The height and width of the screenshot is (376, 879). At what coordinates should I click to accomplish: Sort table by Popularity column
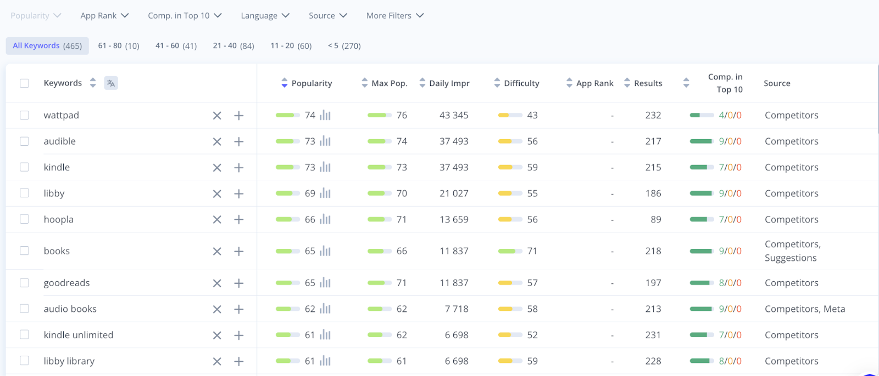(x=284, y=83)
